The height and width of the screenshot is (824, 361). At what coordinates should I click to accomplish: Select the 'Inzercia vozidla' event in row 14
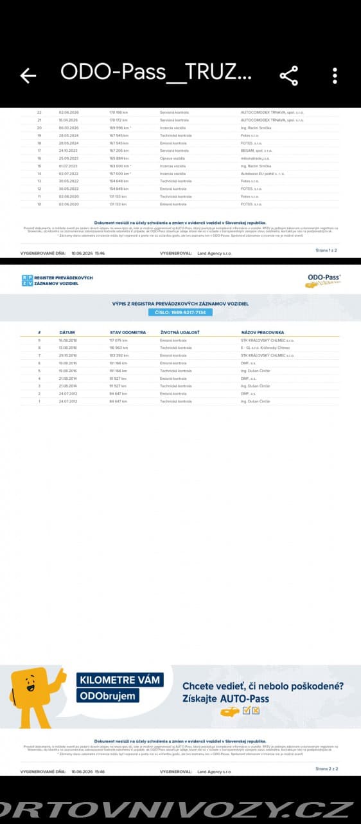[173, 174]
